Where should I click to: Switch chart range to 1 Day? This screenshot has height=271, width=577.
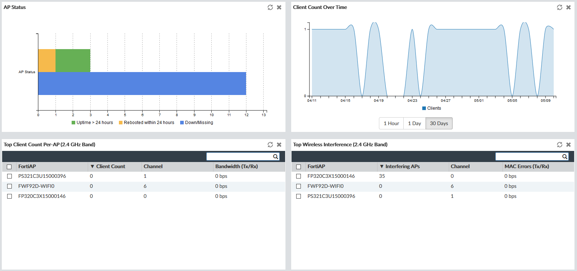coord(414,123)
